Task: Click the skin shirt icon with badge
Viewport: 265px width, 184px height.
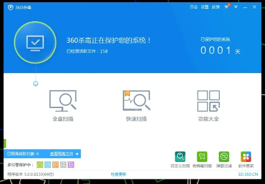Action: tap(227, 6)
